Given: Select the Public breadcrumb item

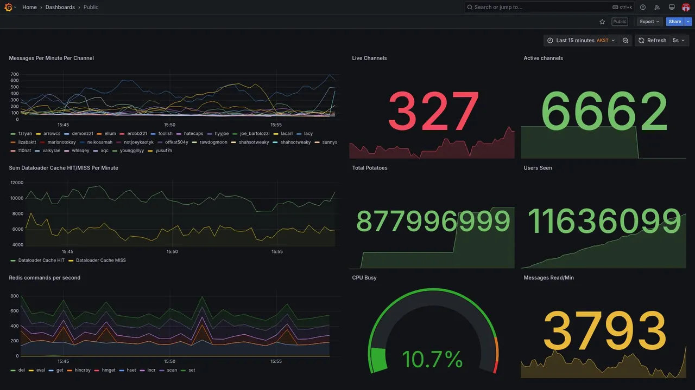Looking at the screenshot, I should point(91,7).
